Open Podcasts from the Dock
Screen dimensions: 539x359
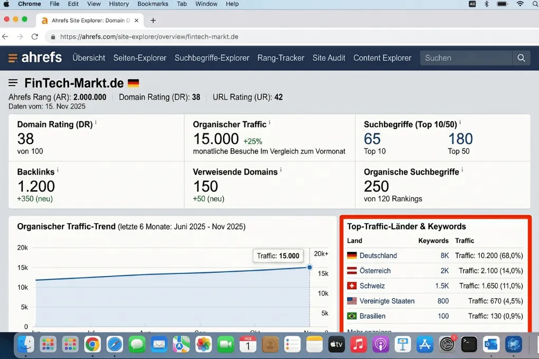tap(380, 344)
